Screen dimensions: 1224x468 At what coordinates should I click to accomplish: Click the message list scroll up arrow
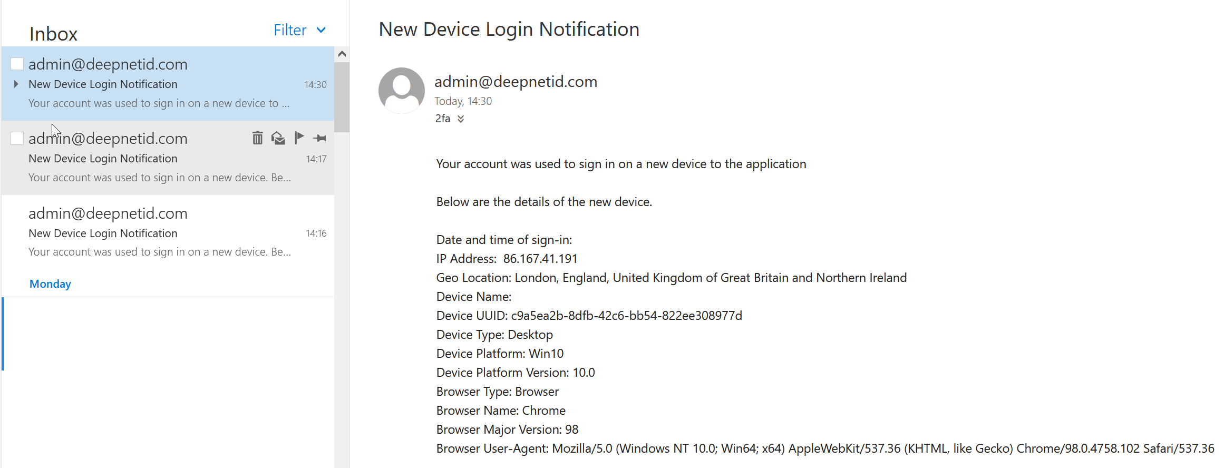[x=342, y=54]
